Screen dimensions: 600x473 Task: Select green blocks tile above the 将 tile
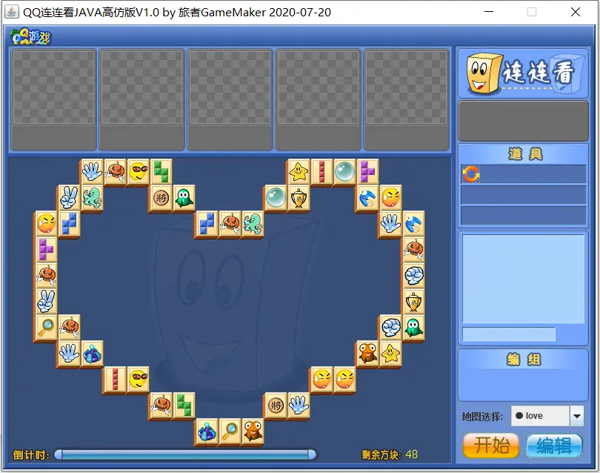pos(161,171)
